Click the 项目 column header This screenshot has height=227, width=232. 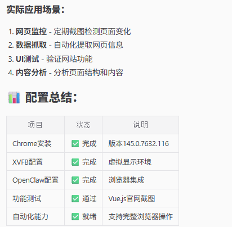point(35,125)
